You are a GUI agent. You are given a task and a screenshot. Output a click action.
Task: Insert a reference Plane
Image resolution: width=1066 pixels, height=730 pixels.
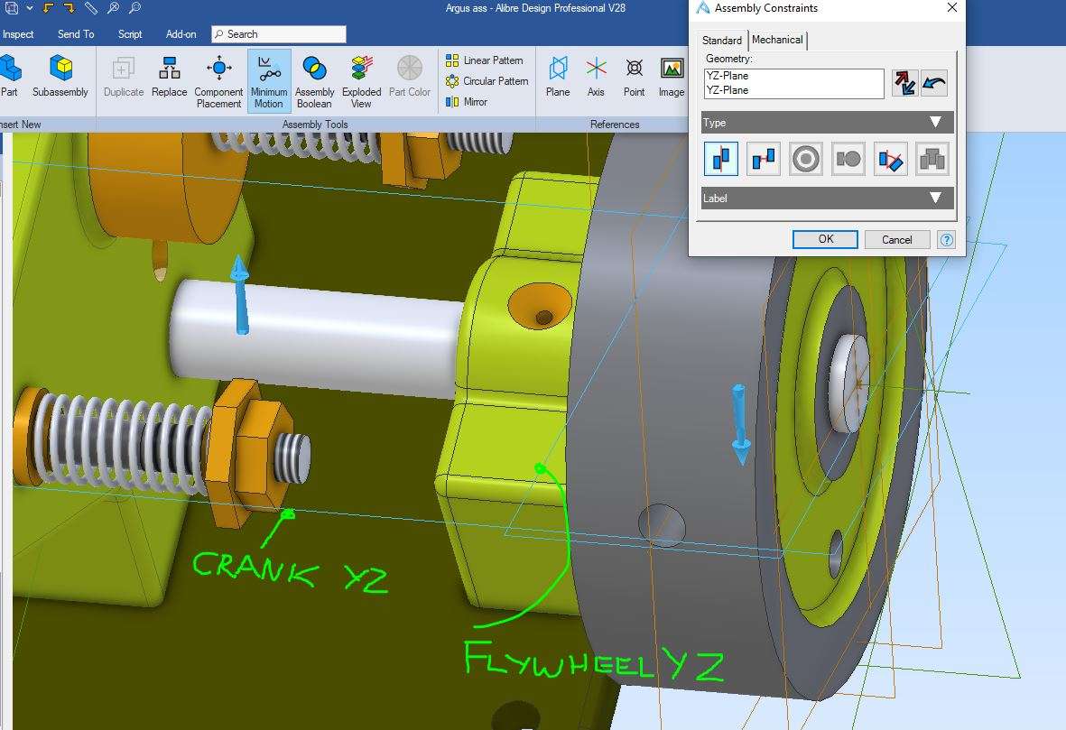pos(558,76)
